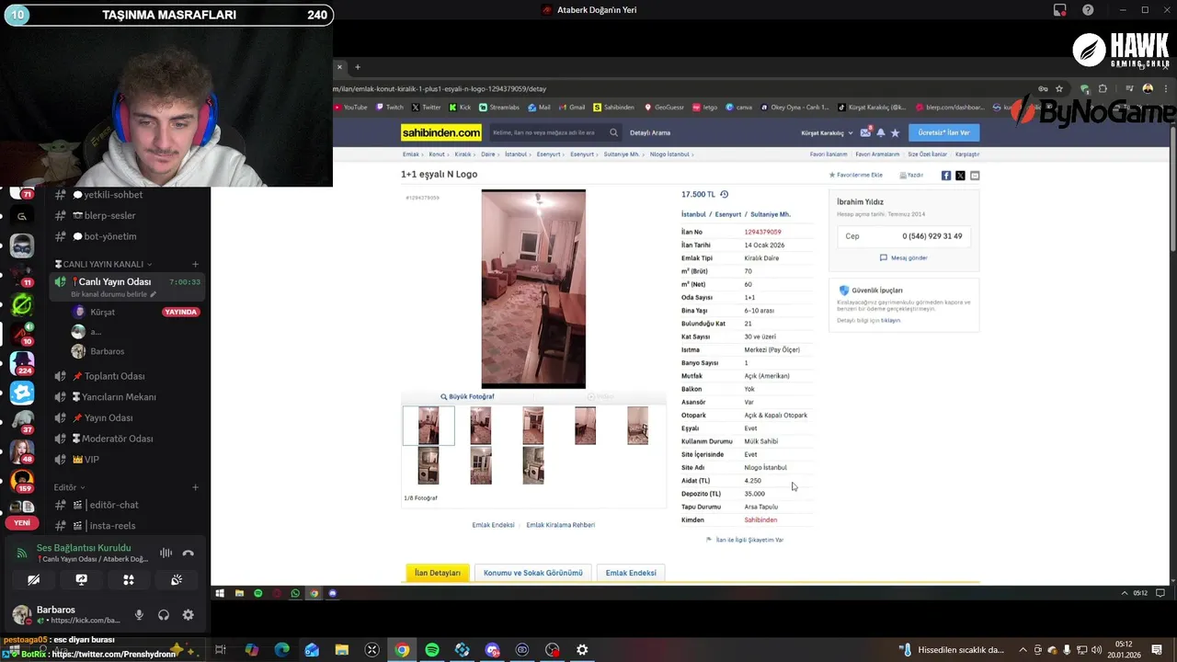This screenshot has height=662, width=1177.
Task: Mute the Discord microphone
Action: (x=139, y=615)
